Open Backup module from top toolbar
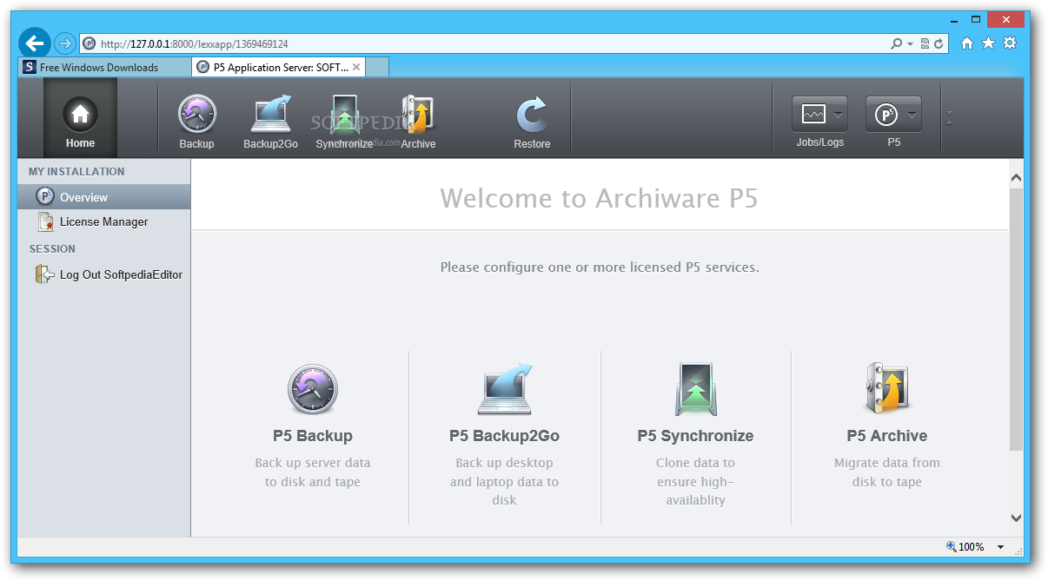The image size is (1048, 581). click(196, 122)
